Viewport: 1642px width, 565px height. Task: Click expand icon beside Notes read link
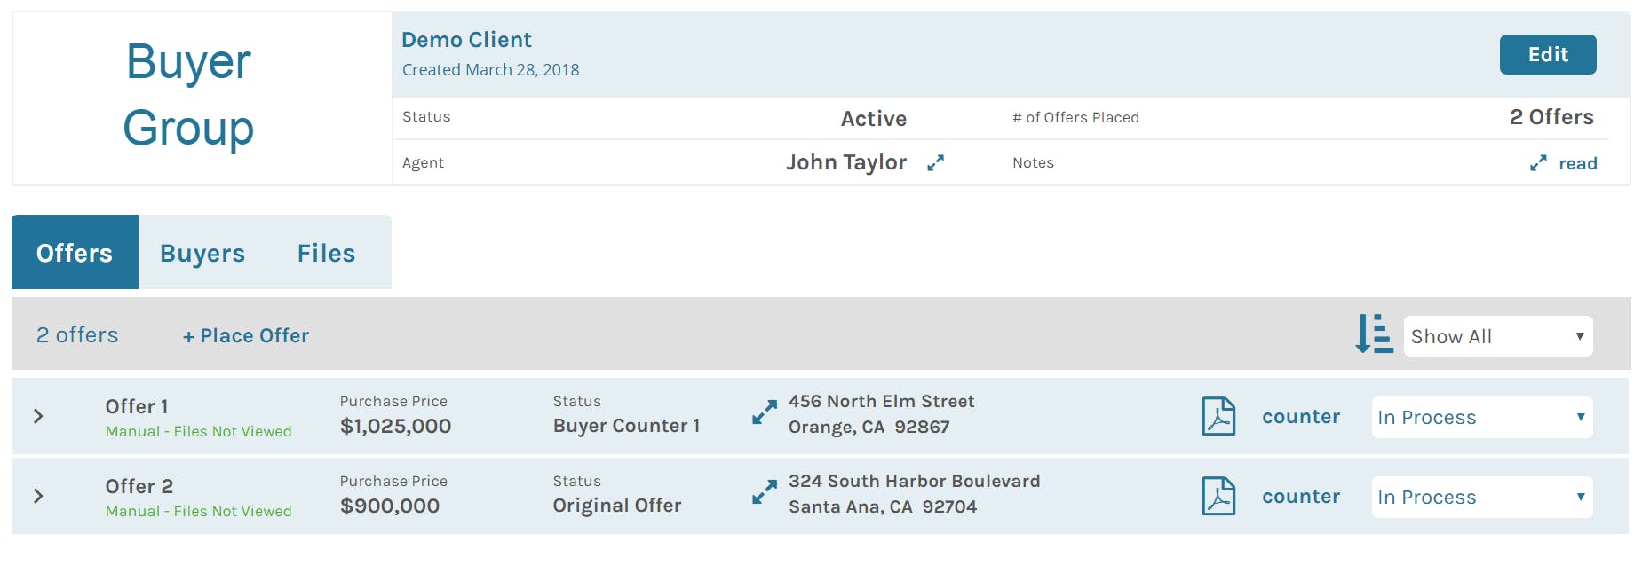1538,163
